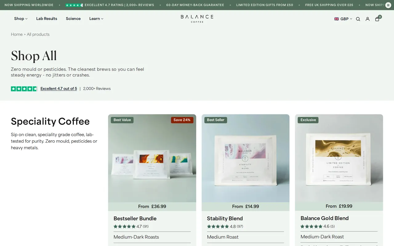Click the Balance Coffee logo

[197, 18]
